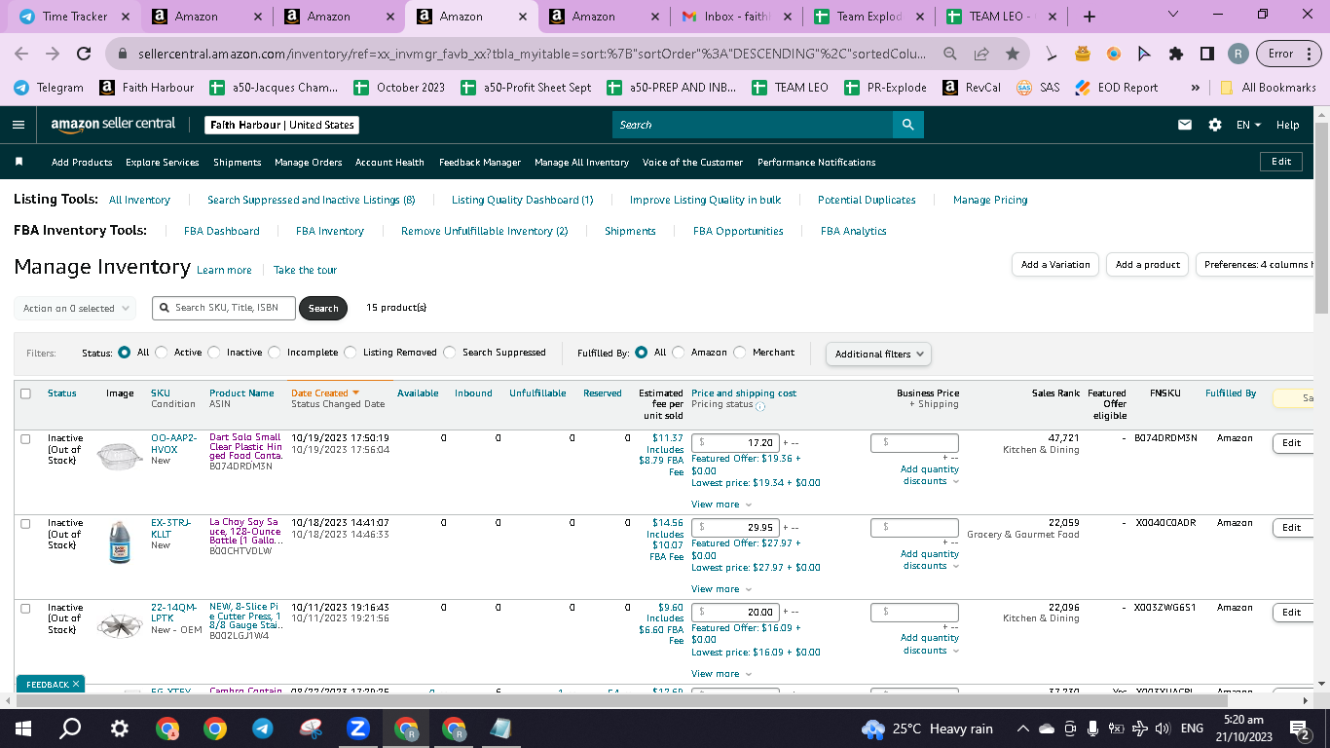The height and width of the screenshot is (748, 1330).
Task: Open the browser tab search dropdown
Action: pos(1172,16)
